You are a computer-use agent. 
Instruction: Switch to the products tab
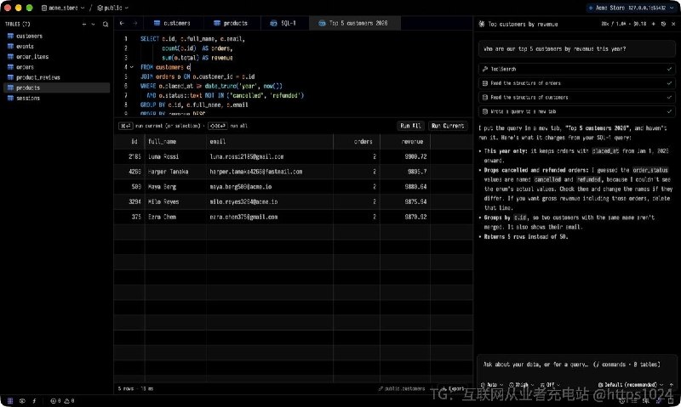pyautogui.click(x=231, y=24)
